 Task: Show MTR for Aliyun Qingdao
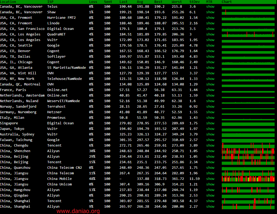(210, 195)
